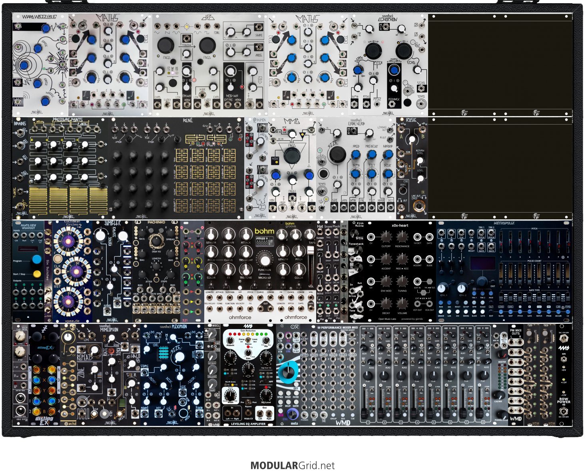Select the disting EX module
The image size is (586, 474).
tap(44, 375)
